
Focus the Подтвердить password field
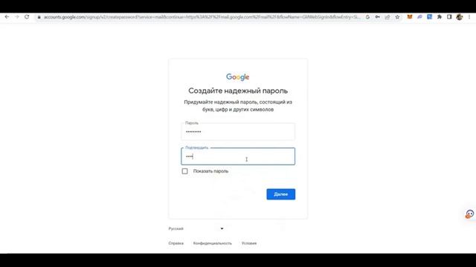pos(238,156)
